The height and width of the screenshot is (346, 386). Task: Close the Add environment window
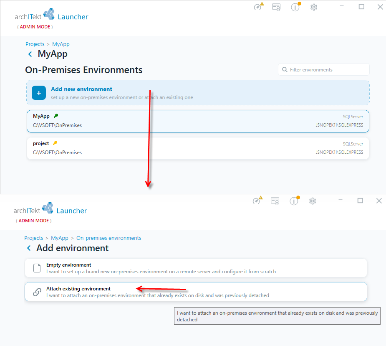[379, 201]
